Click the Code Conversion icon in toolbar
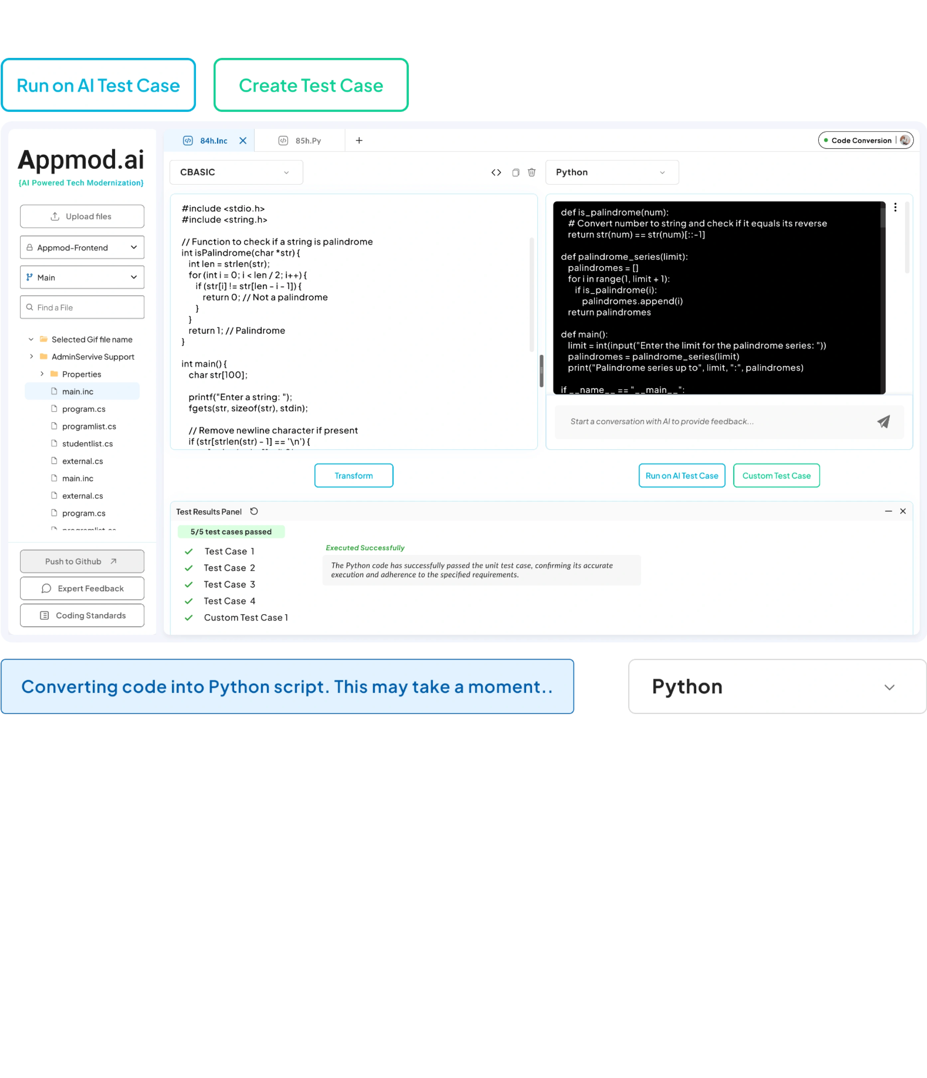Image resolution: width=927 pixels, height=1078 pixels. 861,140
